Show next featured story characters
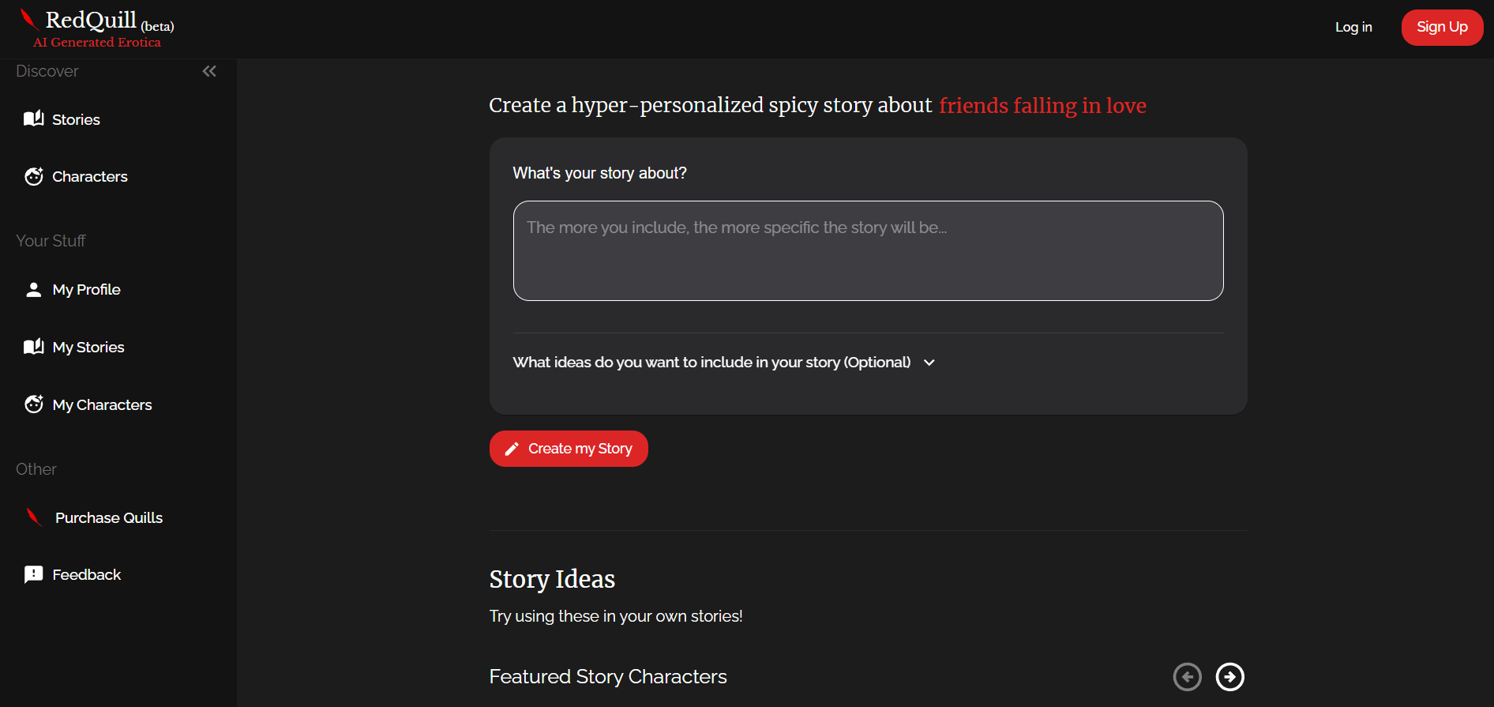Image resolution: width=1494 pixels, height=707 pixels. (x=1229, y=677)
